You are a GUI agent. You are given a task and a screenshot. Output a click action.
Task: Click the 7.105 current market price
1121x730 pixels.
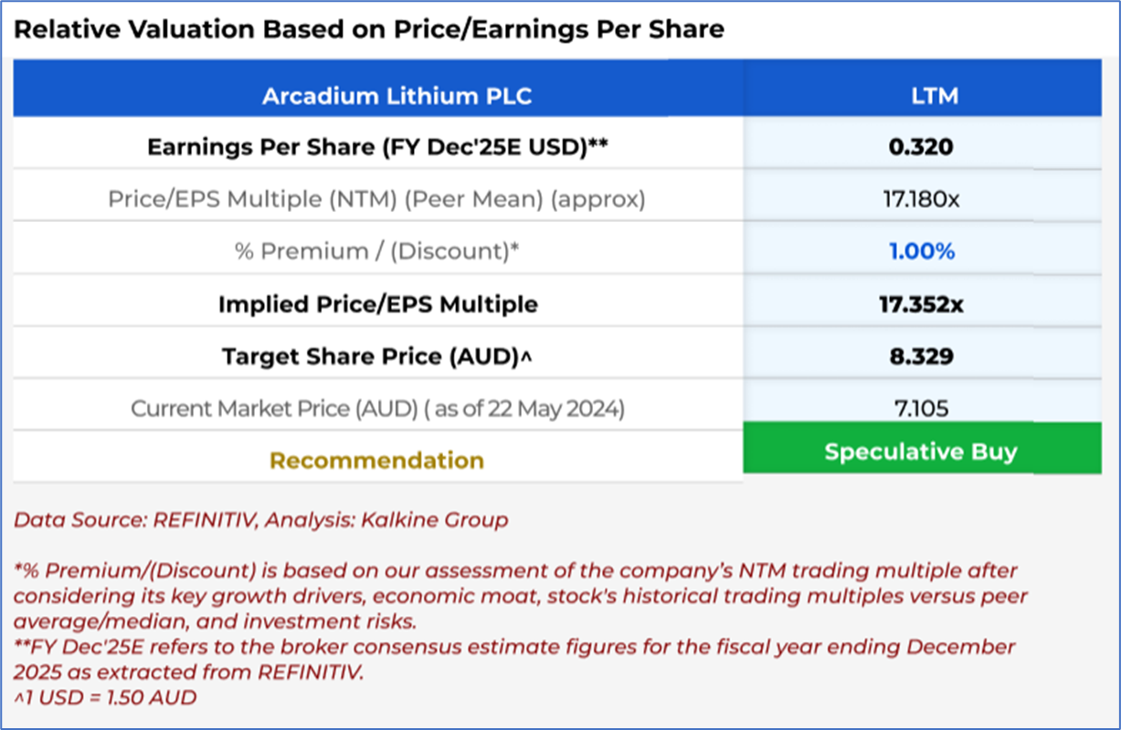(921, 407)
